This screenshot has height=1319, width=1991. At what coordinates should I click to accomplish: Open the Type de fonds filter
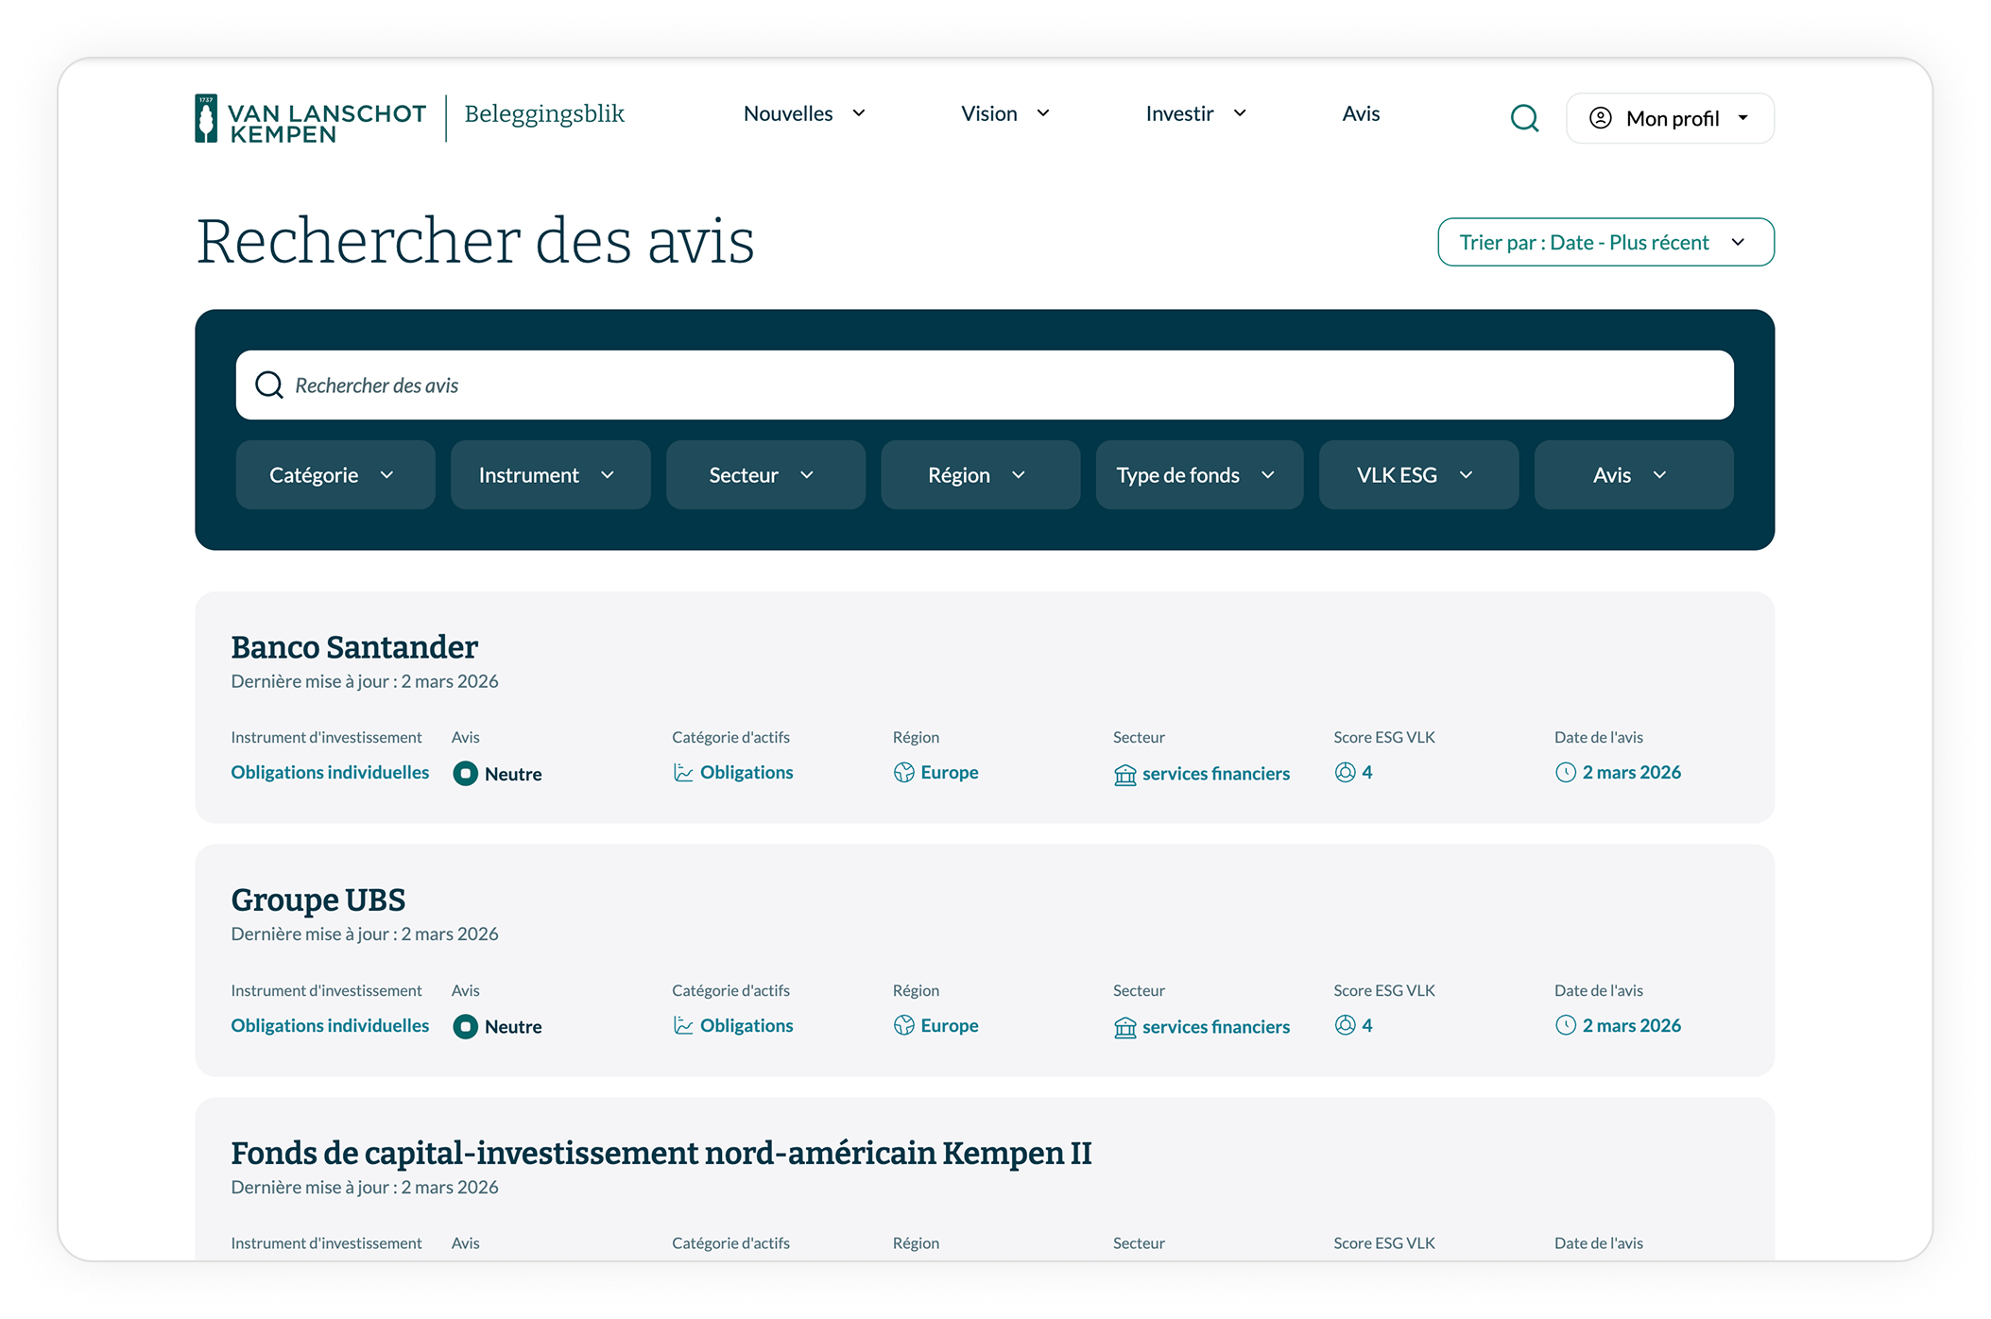point(1198,475)
